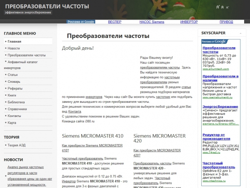Viewport: 250px width, 188px height.
Task: Click www.intechnics.ru ad URL
Action: pyautogui.click(x=214, y=181)
